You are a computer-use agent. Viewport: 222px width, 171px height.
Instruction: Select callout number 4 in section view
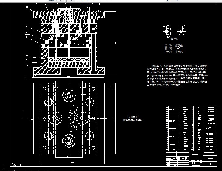[27, 55]
